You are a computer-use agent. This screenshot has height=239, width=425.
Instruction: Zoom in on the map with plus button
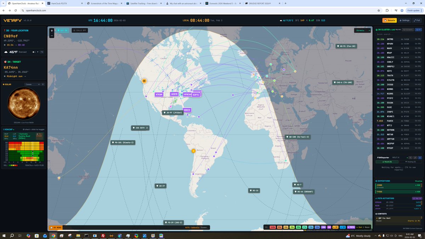[52, 30]
